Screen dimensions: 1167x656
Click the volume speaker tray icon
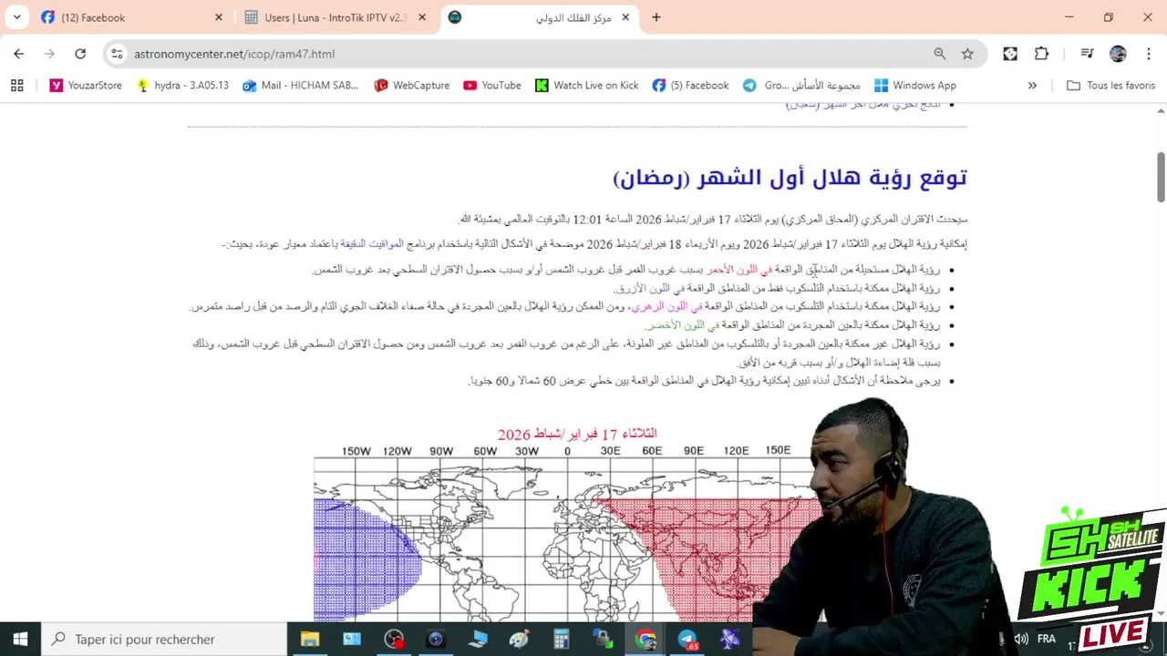(1021, 639)
